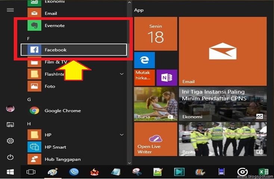This screenshot has height=179, width=274.
Task: Open the film-with-paintbrush taskbar icon
Action: tap(200, 172)
